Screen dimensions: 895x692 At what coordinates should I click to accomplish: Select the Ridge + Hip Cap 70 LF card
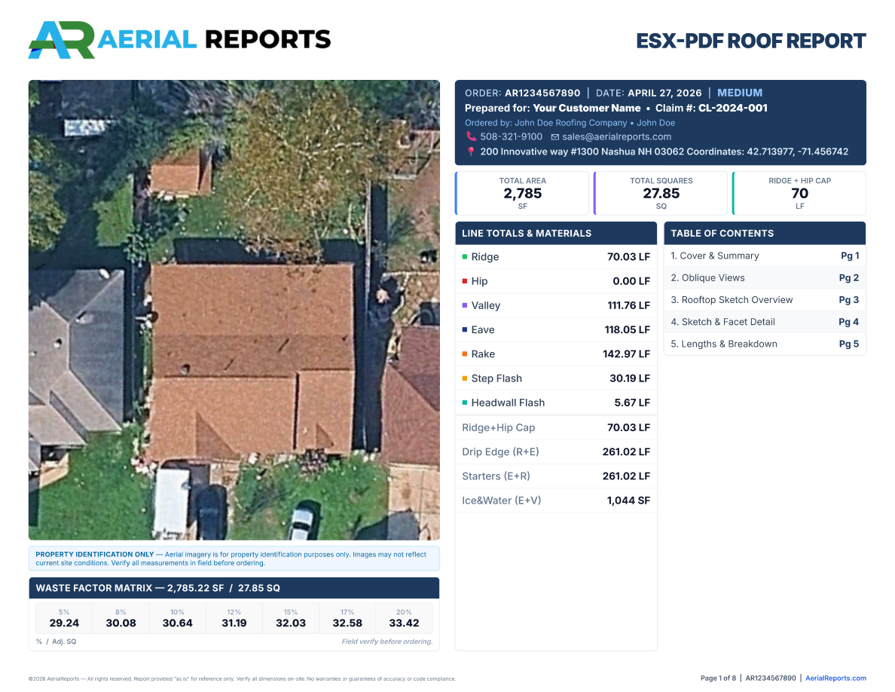point(799,193)
